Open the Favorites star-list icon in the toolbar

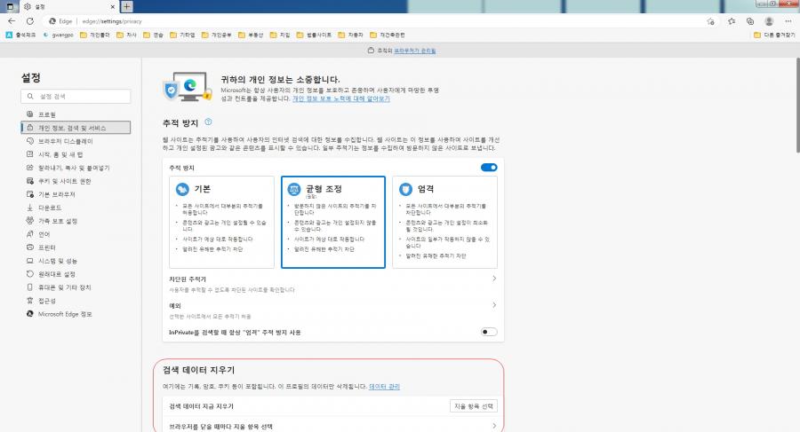(730, 20)
